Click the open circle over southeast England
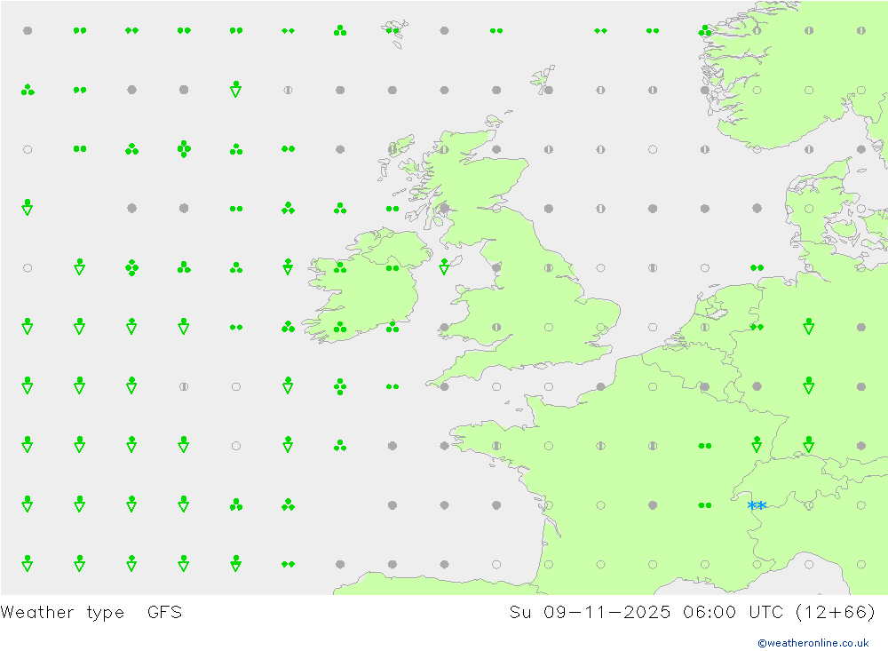This screenshot has width=888, height=651. (600, 327)
